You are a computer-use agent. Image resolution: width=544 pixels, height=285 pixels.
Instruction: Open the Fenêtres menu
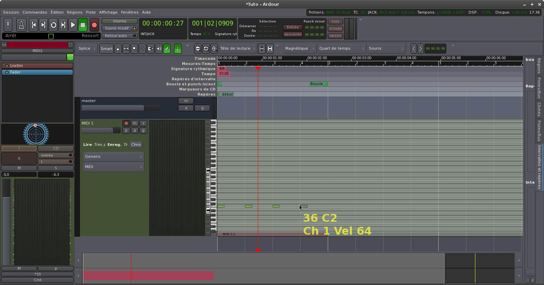click(x=130, y=12)
